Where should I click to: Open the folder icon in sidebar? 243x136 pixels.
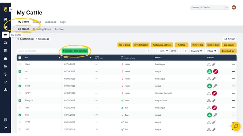coord(5,67)
